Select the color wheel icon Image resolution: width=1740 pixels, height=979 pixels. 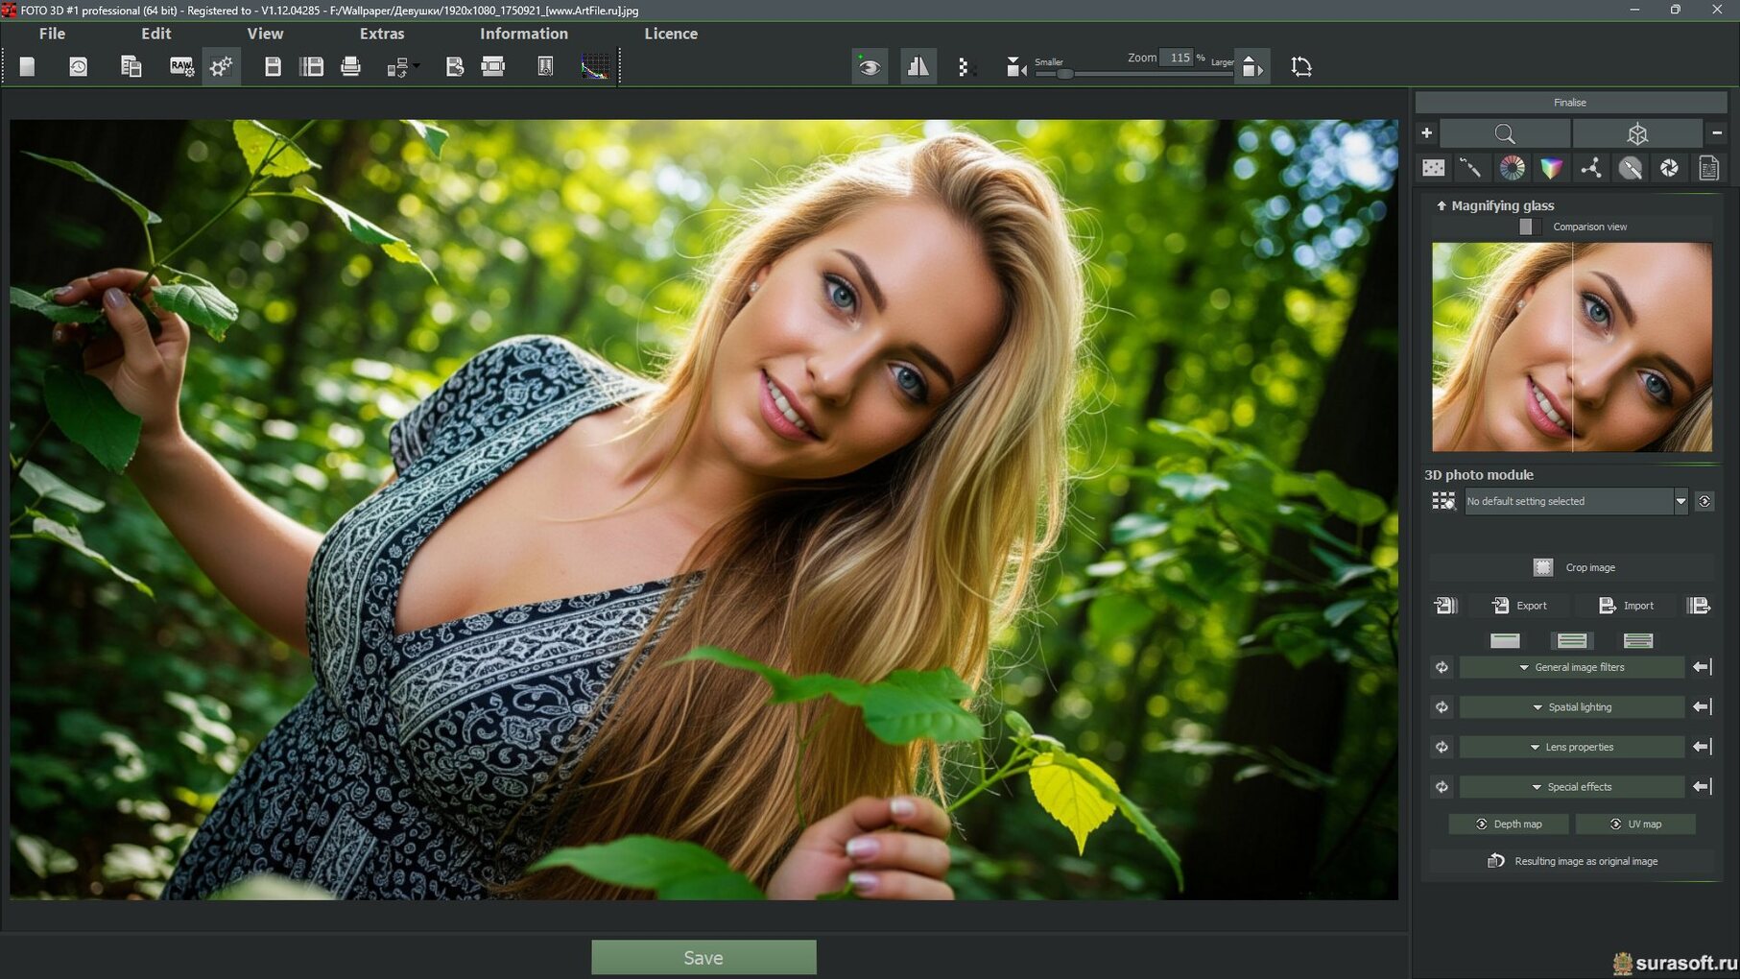click(1512, 168)
